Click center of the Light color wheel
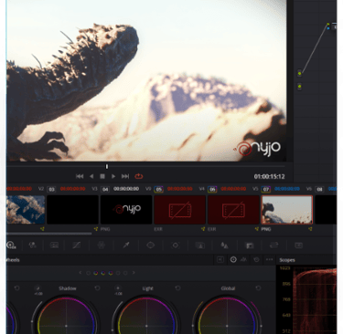The height and width of the screenshot is (334, 343). click(146, 326)
